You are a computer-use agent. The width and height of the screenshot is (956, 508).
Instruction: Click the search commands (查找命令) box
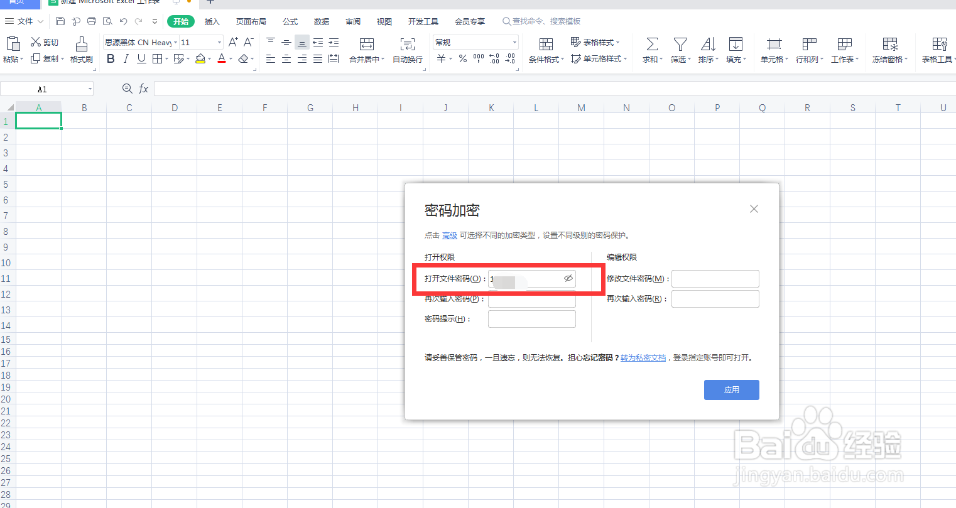point(542,21)
